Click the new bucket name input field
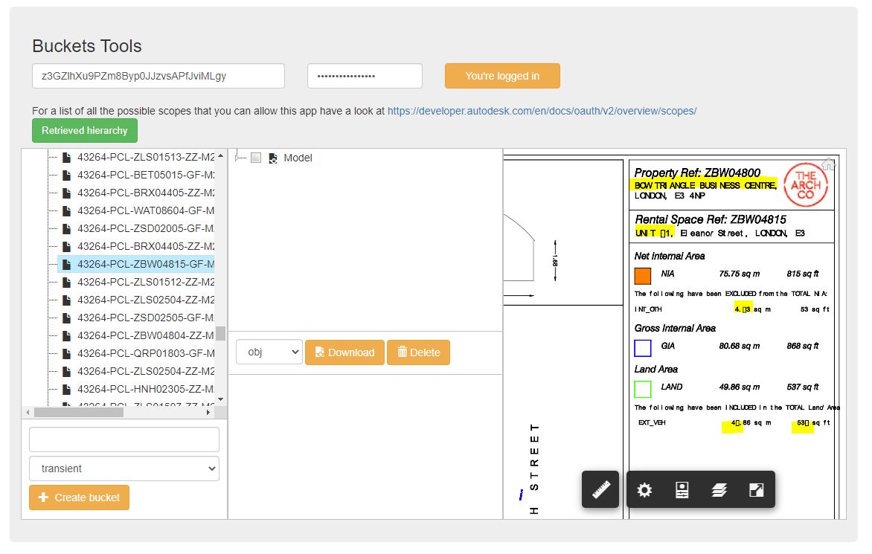Screen dimensions: 872x554 124,439
